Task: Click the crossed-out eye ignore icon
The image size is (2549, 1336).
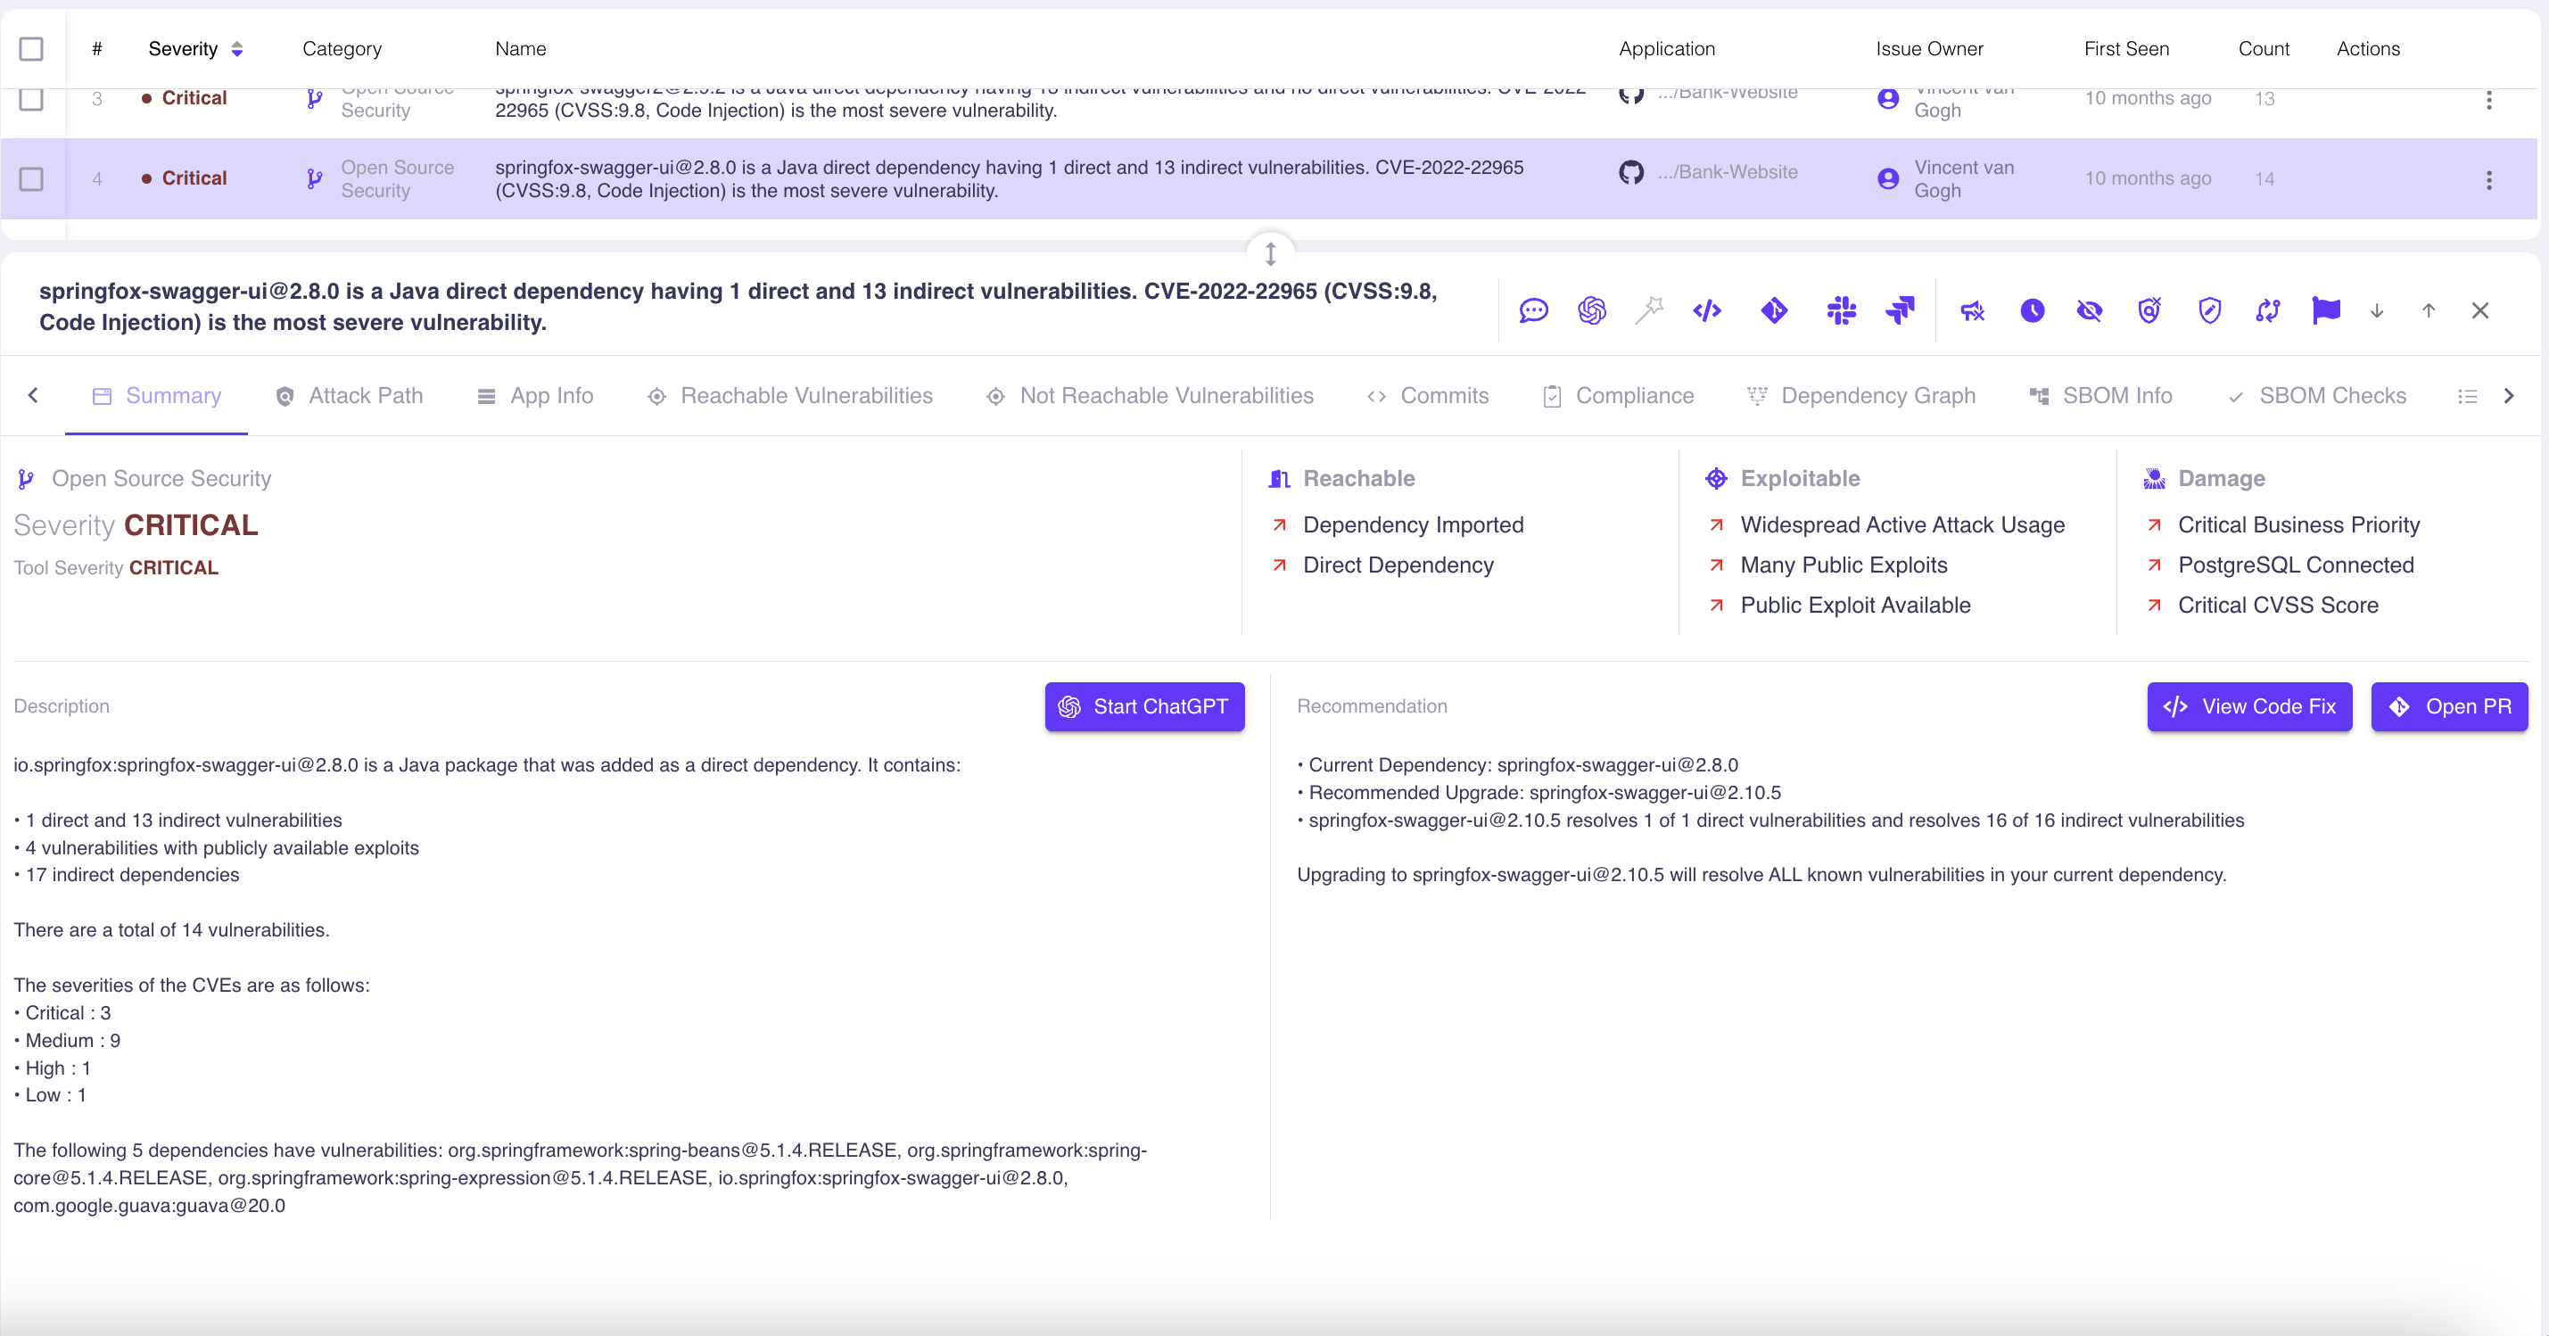Action: coord(2090,310)
